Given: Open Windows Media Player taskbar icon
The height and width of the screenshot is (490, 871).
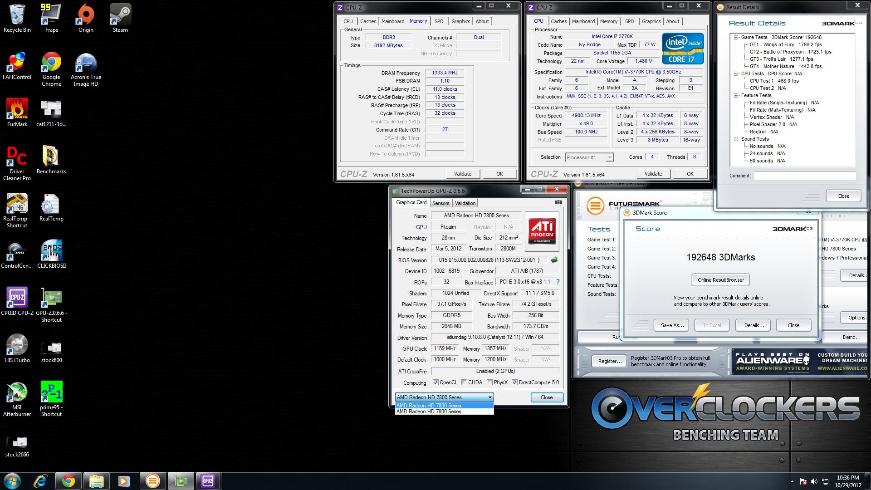Looking at the screenshot, I should pyautogui.click(x=124, y=480).
